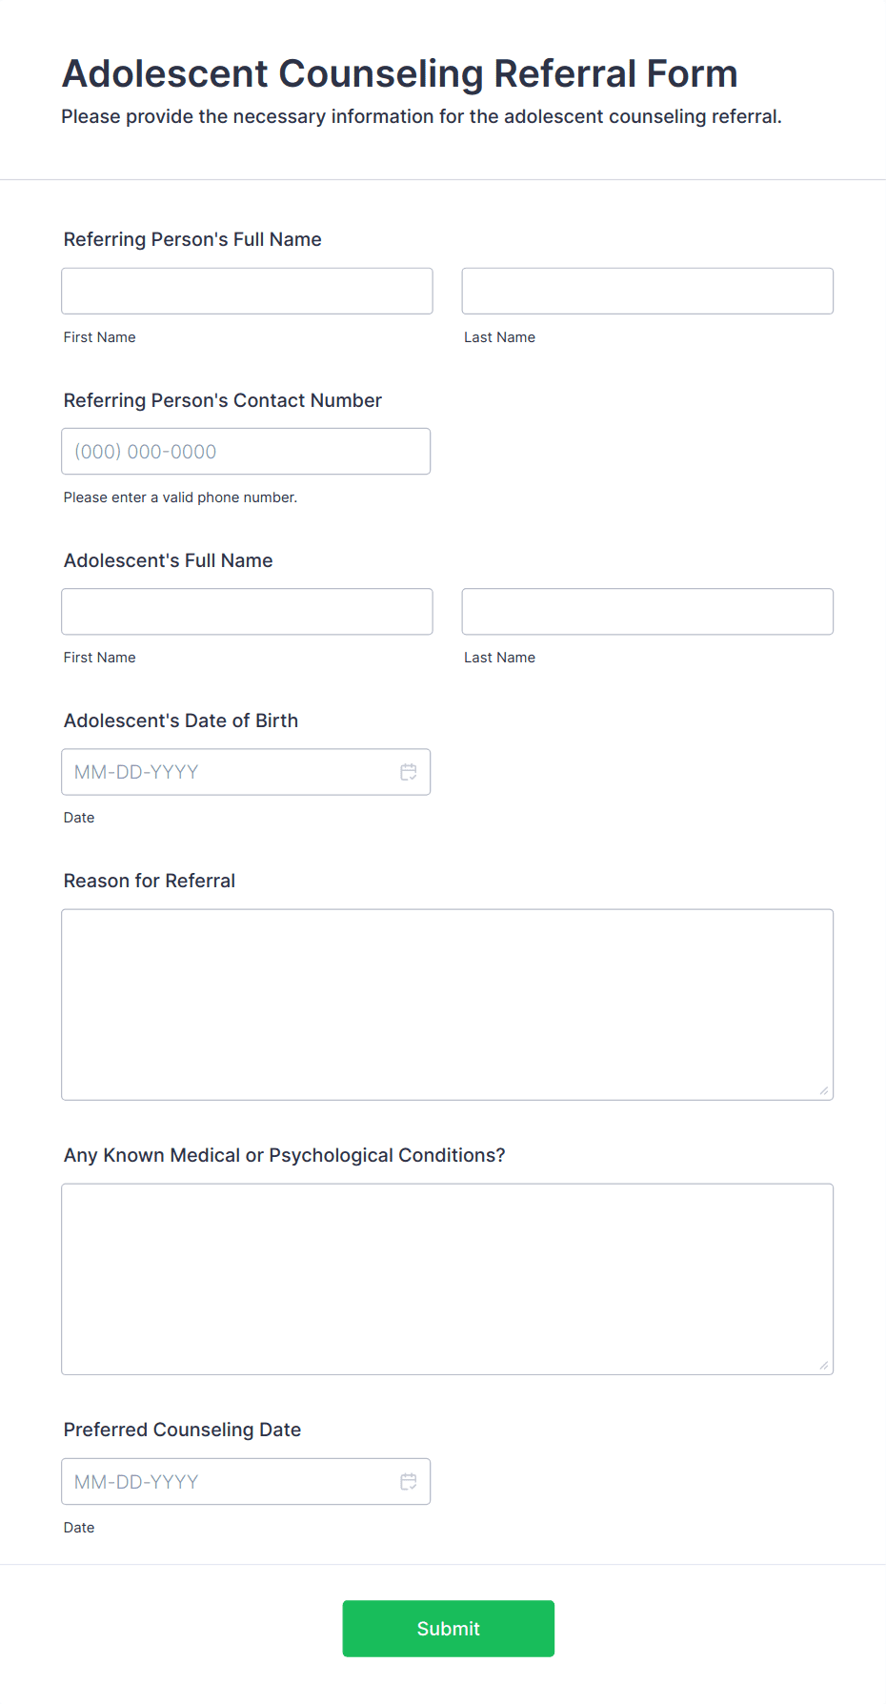The height and width of the screenshot is (1704, 886).
Task: Click the adolescent's First Name field
Action: tap(247, 611)
